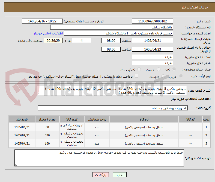Click the row number 2 cell
Viewport: 215px width, 182px height.
[x=206, y=135]
